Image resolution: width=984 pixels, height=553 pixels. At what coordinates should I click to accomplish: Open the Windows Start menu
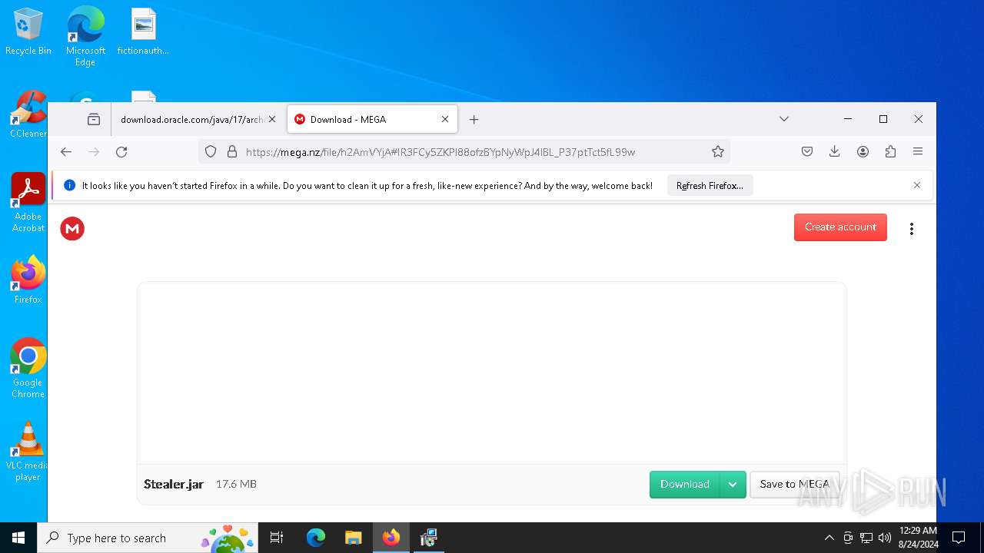(x=18, y=538)
